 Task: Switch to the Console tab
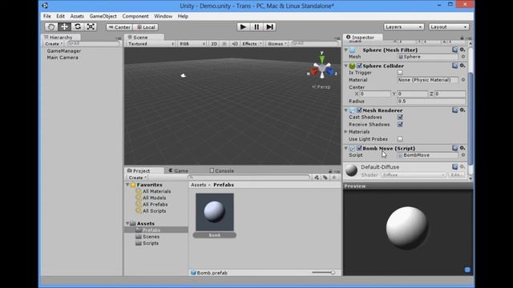[x=221, y=170]
